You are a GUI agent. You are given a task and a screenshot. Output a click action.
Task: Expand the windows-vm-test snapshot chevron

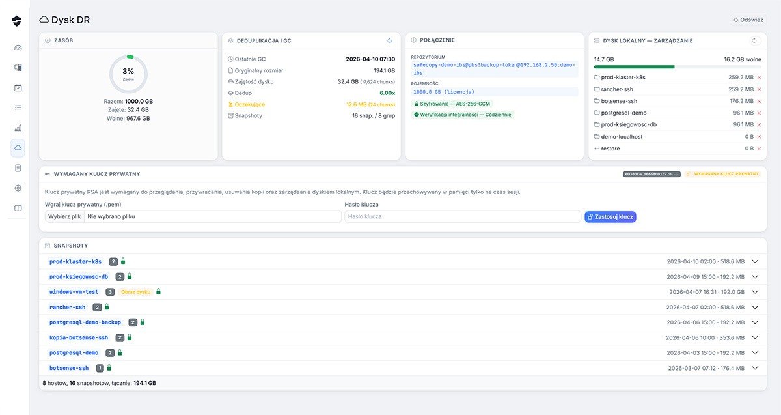(755, 292)
